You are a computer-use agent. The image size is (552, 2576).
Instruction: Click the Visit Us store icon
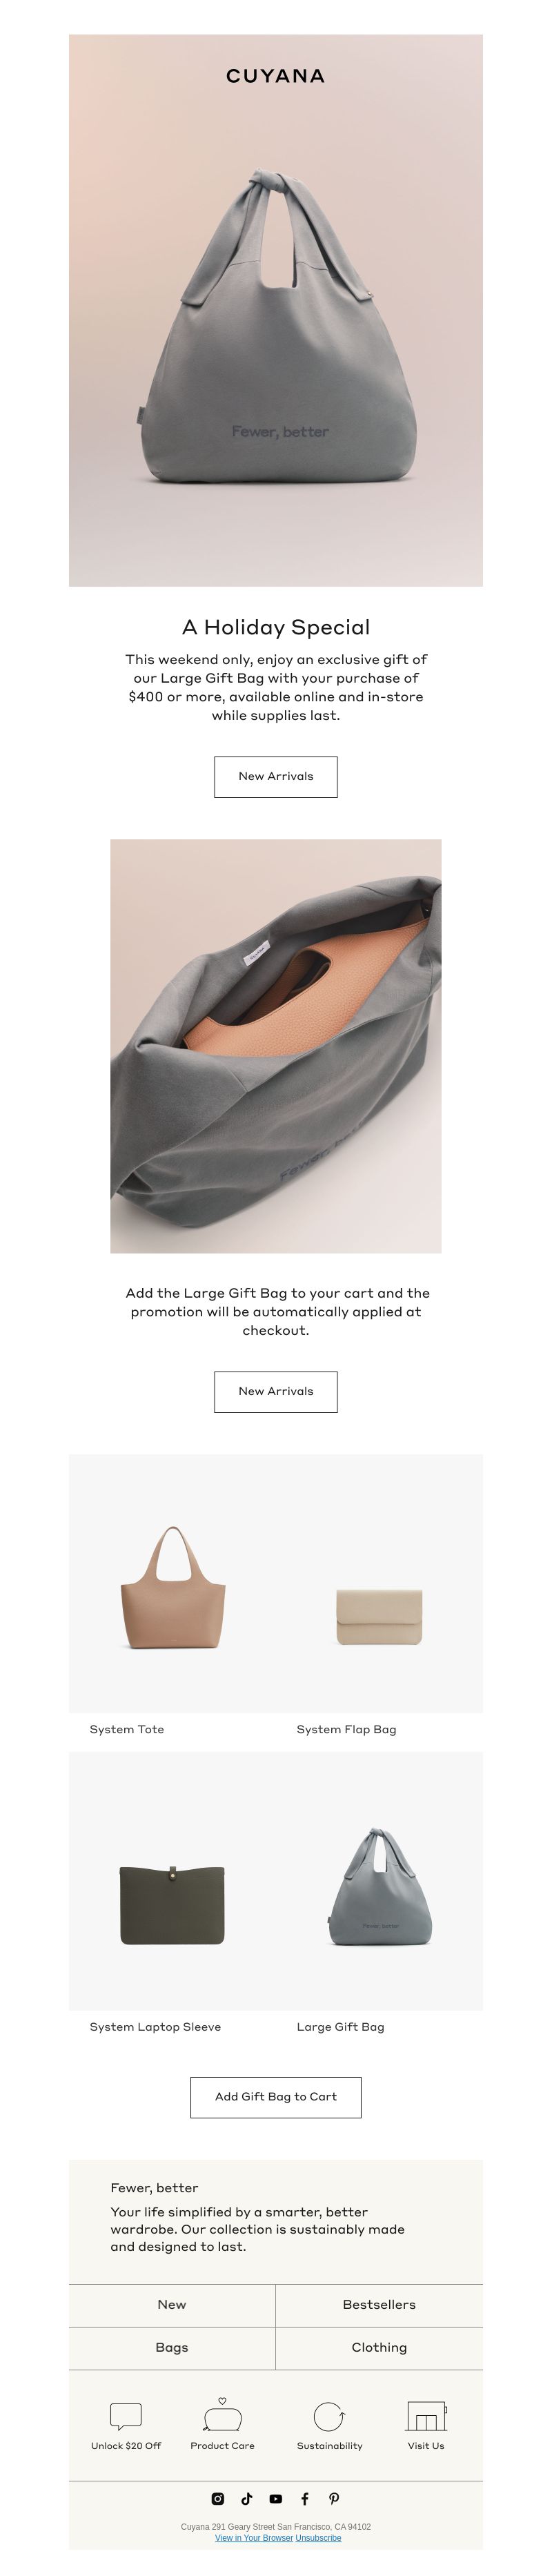(426, 2415)
